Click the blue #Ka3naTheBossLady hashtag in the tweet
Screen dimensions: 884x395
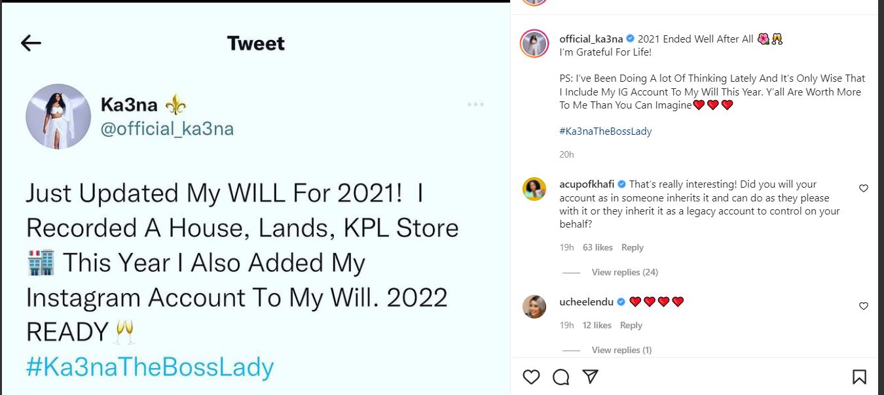click(149, 367)
